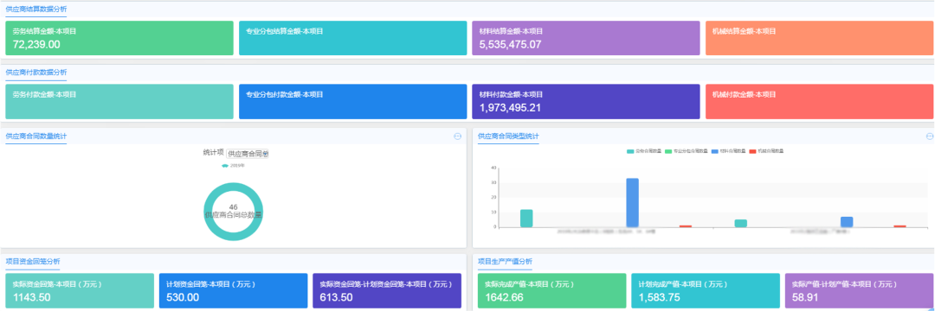Open the 计划资金回笼 530.00 card
This screenshot has height=311, width=935.
tap(233, 291)
